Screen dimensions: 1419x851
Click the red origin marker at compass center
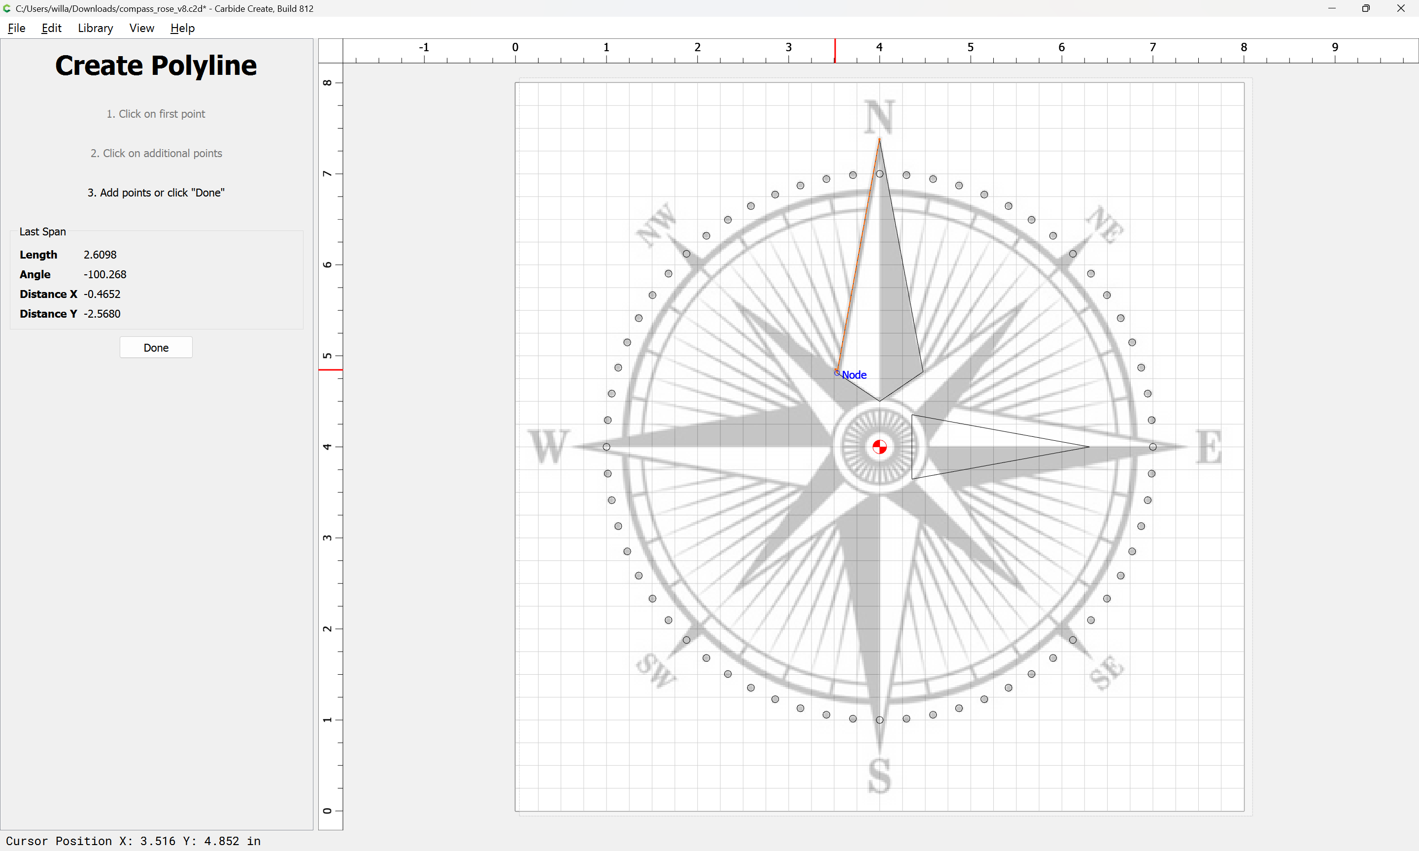(879, 447)
